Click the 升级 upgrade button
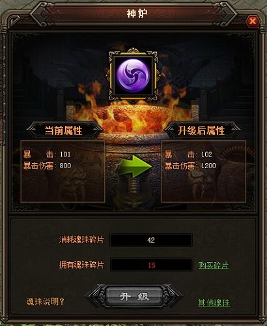267x326 pixels. [x=134, y=296]
